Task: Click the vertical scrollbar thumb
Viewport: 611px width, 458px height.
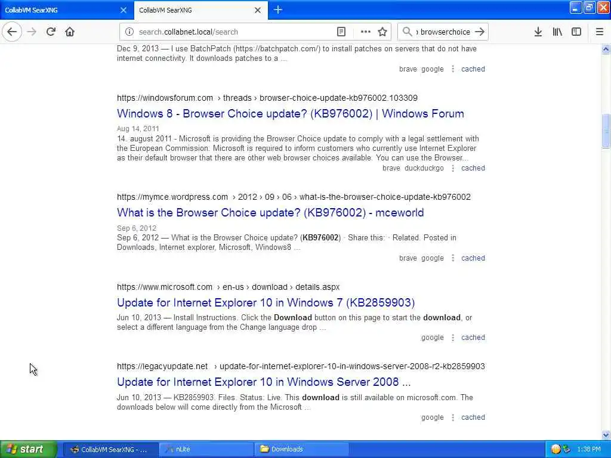Action: click(606, 131)
